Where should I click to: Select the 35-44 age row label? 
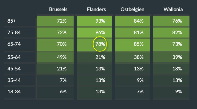(x=14, y=80)
